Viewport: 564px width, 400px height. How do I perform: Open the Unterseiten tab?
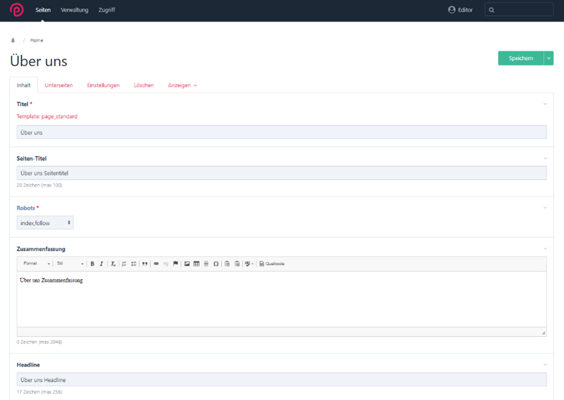[58, 85]
